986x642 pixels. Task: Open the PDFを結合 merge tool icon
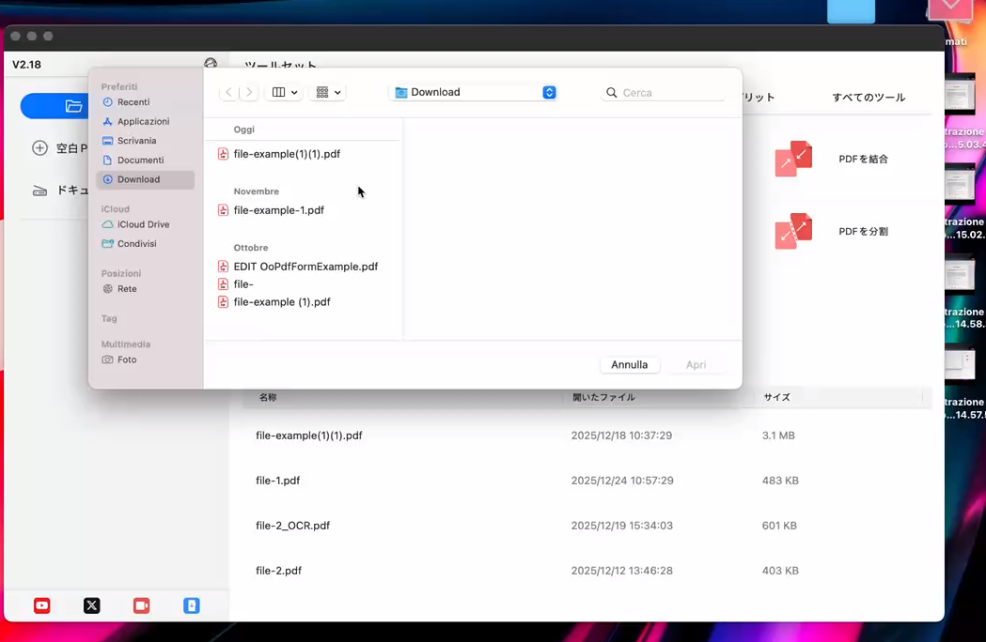click(793, 159)
